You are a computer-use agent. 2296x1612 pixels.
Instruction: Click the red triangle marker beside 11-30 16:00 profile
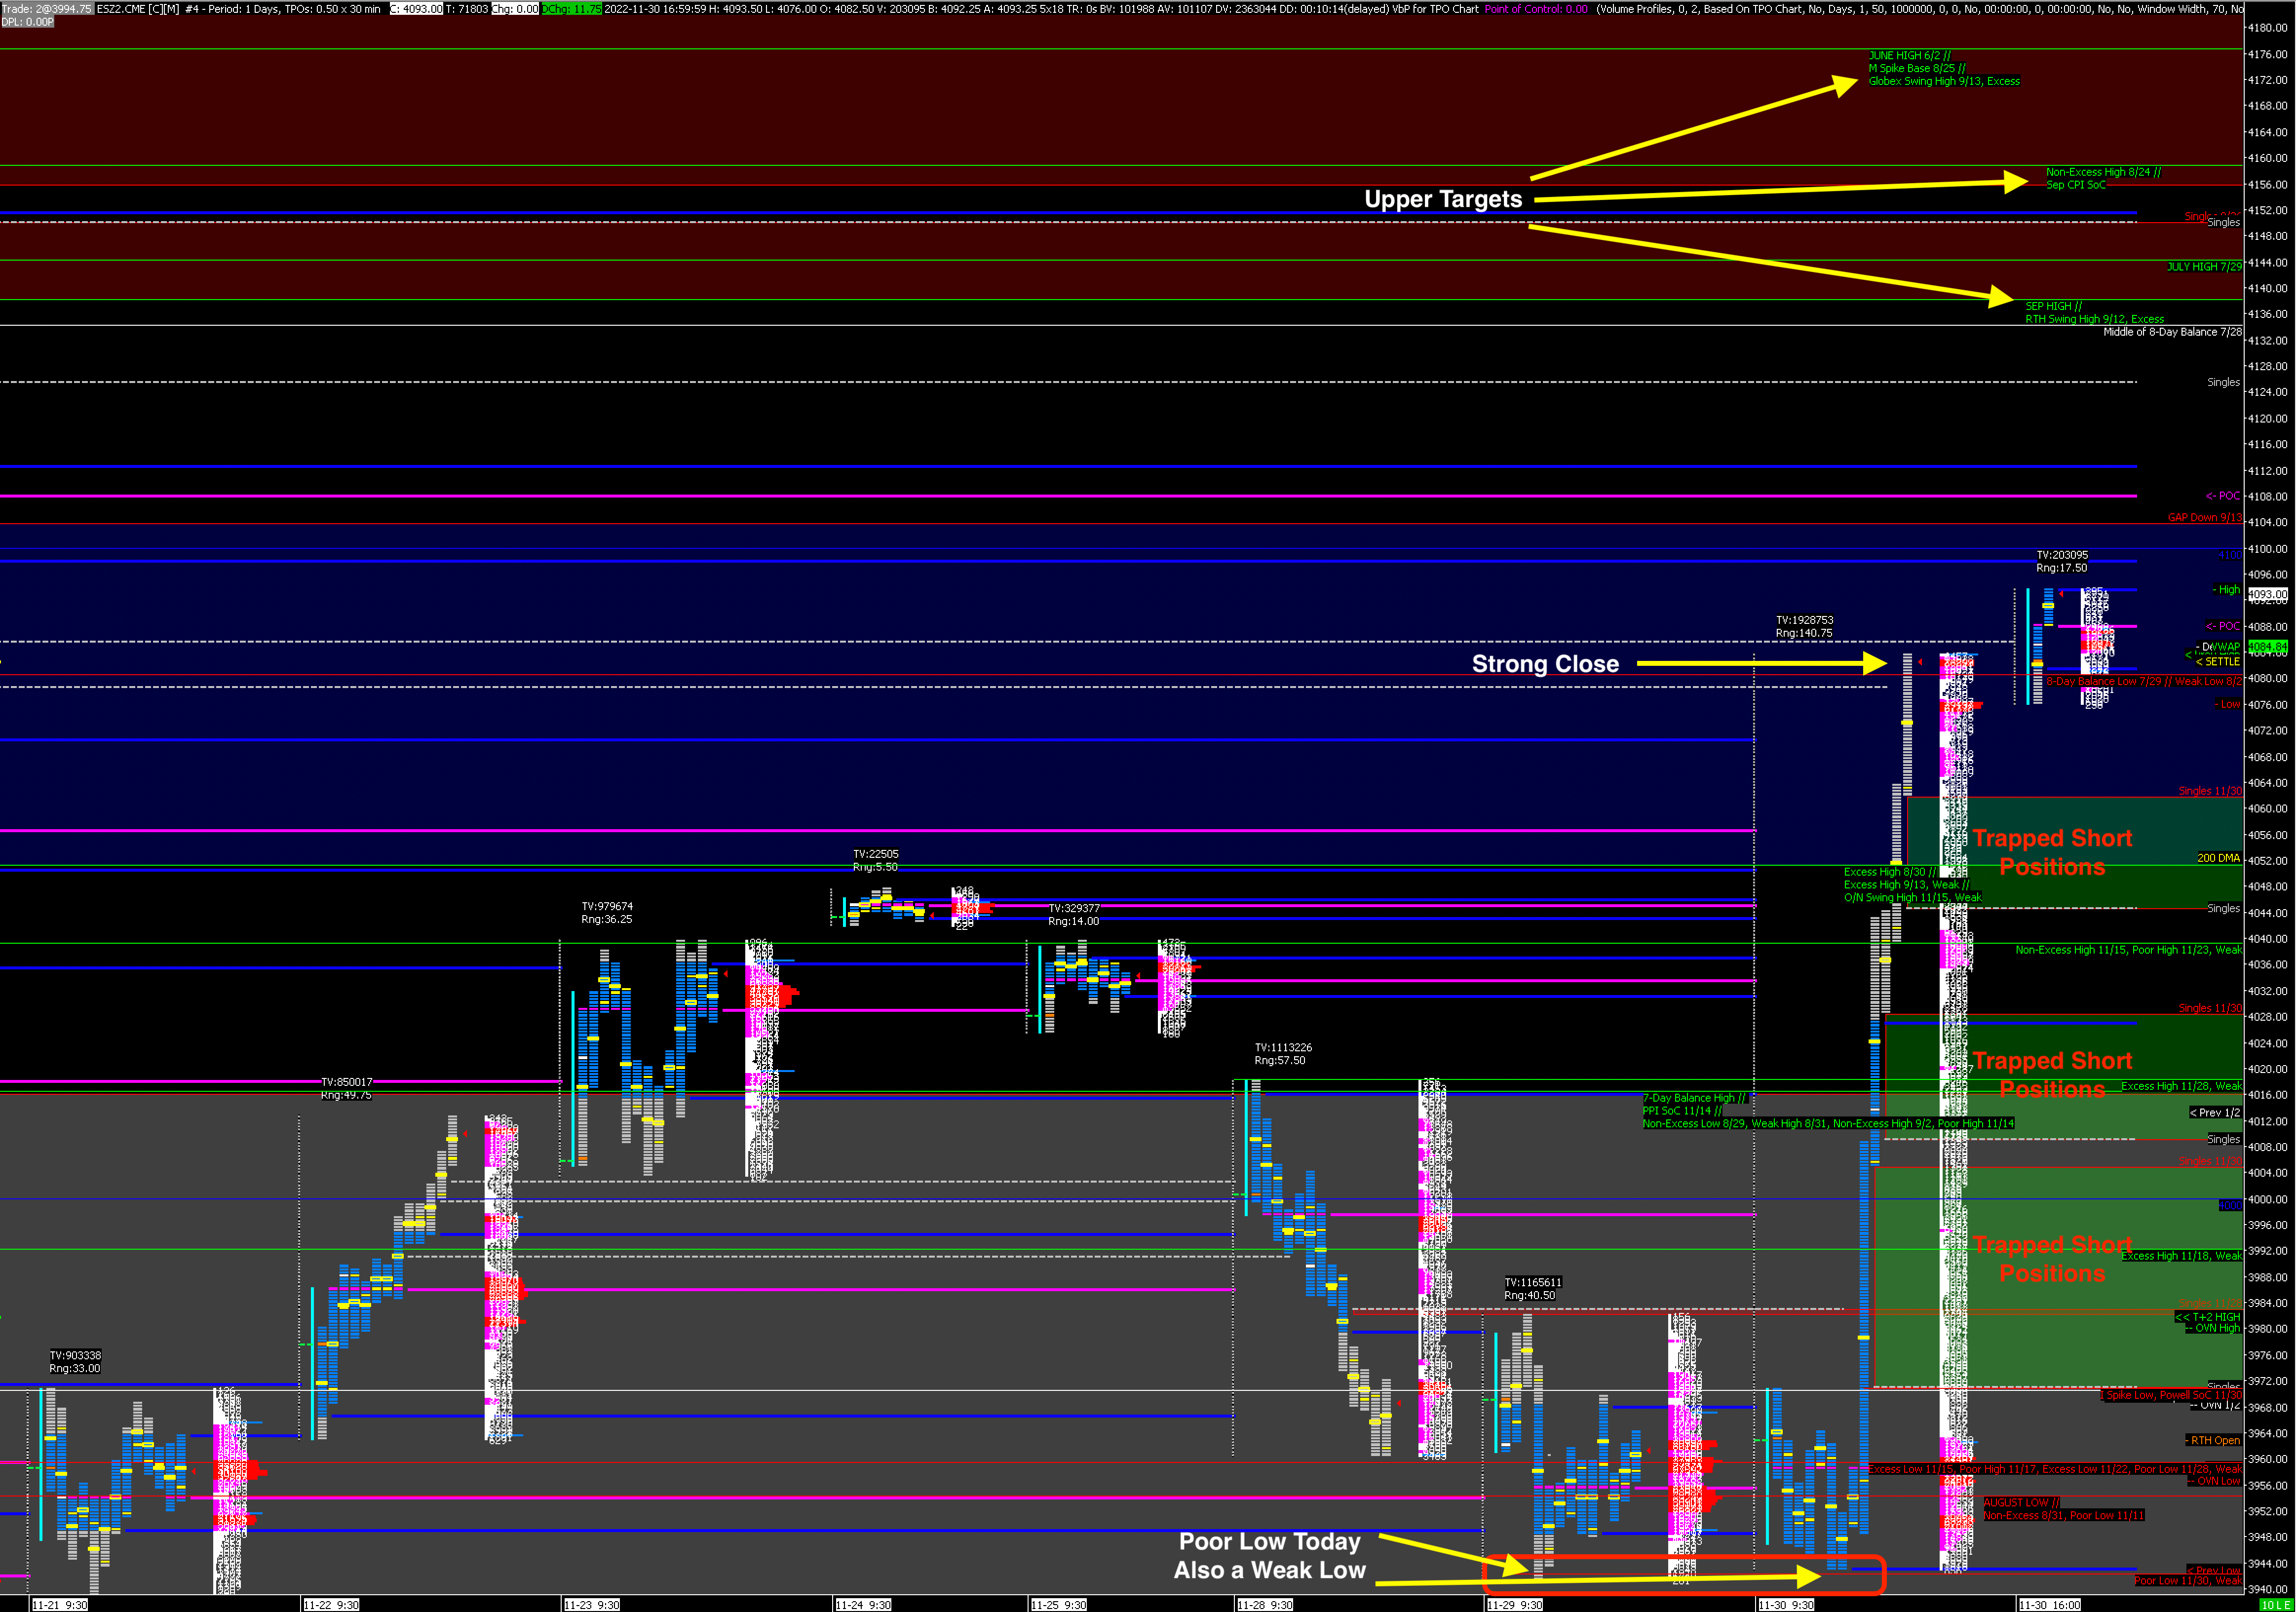(x=2061, y=594)
